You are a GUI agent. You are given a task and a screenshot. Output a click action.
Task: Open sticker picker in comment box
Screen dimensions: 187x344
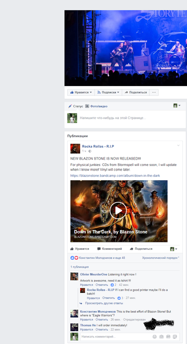click(175, 337)
